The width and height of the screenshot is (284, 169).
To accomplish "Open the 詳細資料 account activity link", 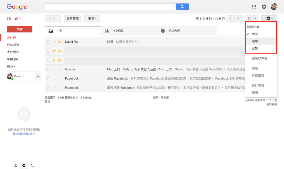I will coord(272,104).
